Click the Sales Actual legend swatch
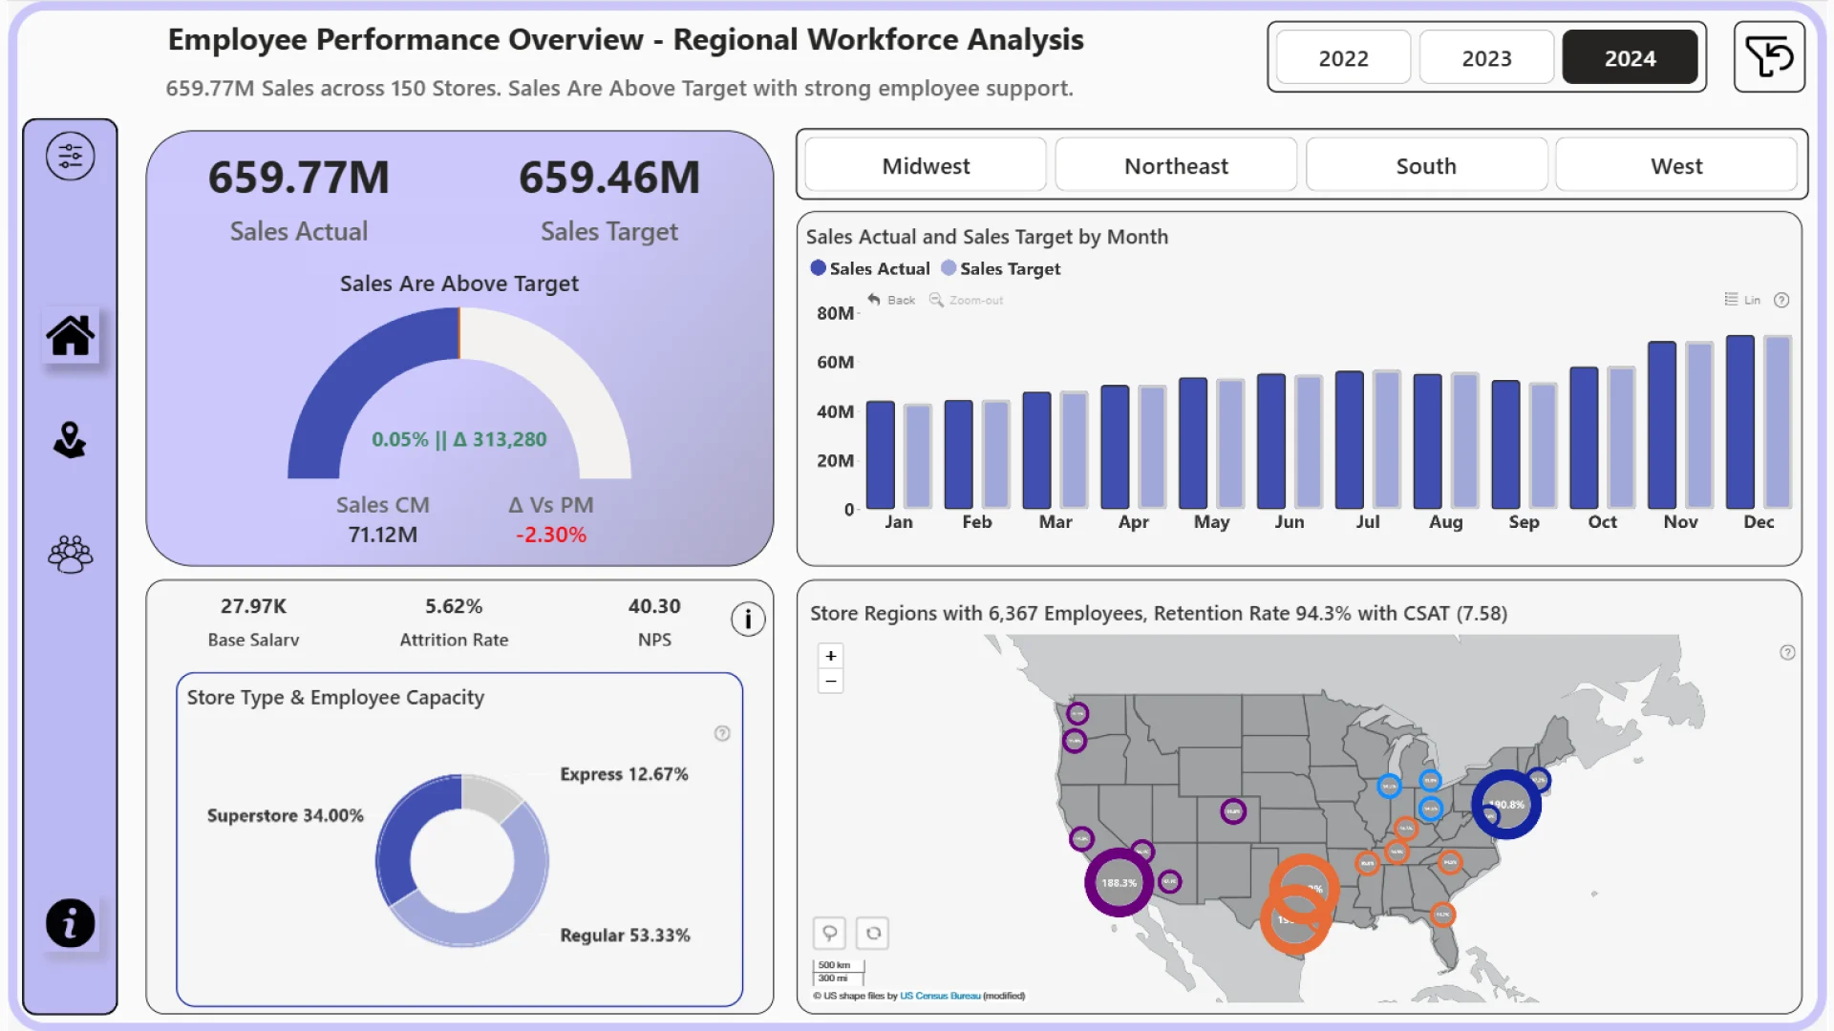Viewport: 1834px width, 1031px height. (x=818, y=268)
